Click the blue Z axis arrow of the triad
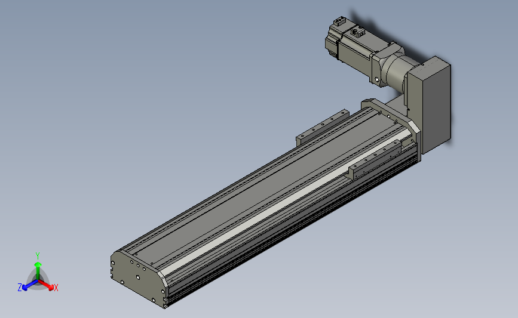The image size is (518, 318). [30, 286]
